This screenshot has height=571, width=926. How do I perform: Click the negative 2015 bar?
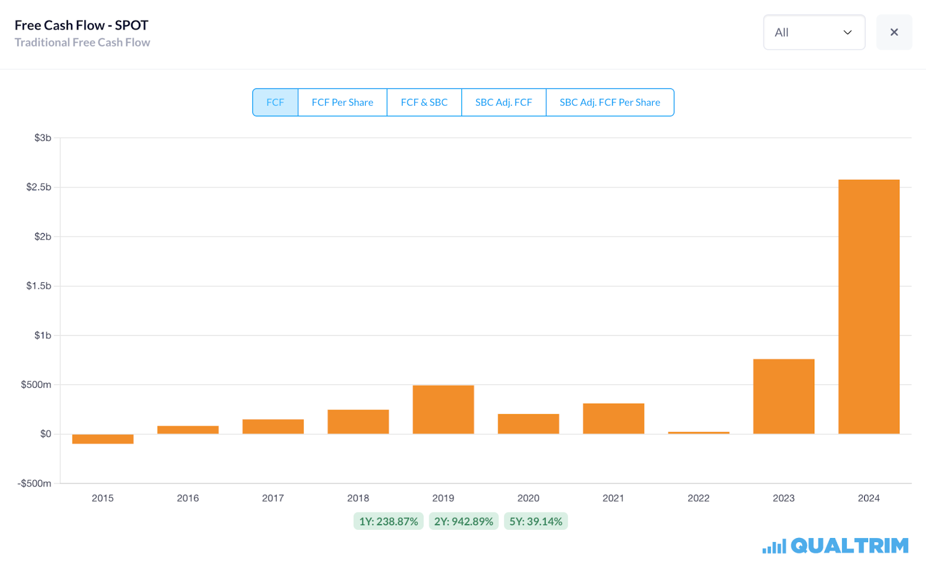103,439
